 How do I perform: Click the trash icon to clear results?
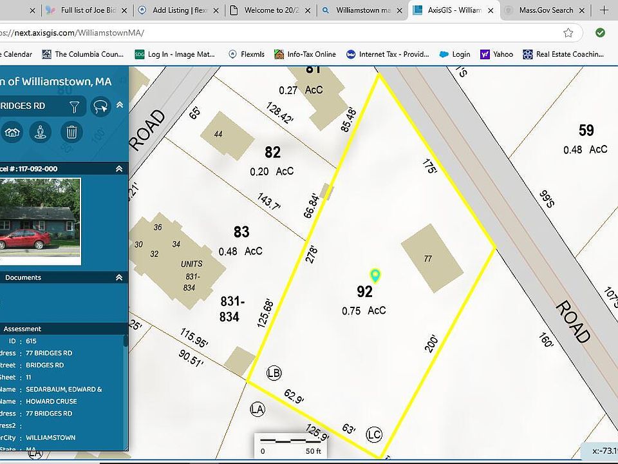[71, 133]
